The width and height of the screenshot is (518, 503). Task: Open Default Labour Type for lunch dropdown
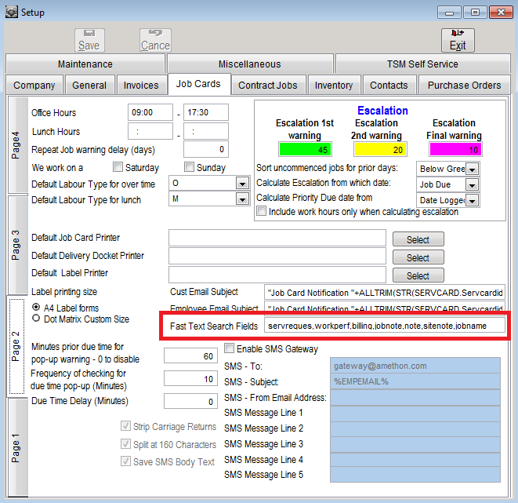[241, 199]
